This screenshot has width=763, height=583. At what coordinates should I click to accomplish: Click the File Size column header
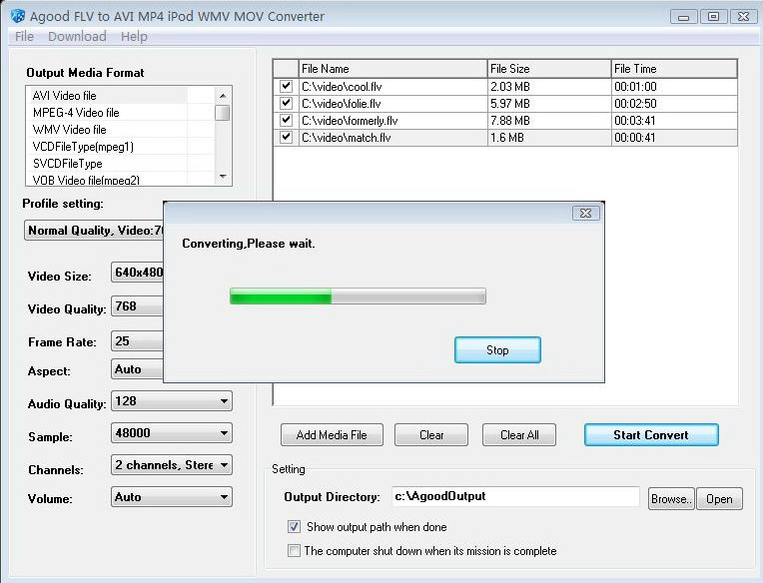tap(549, 69)
